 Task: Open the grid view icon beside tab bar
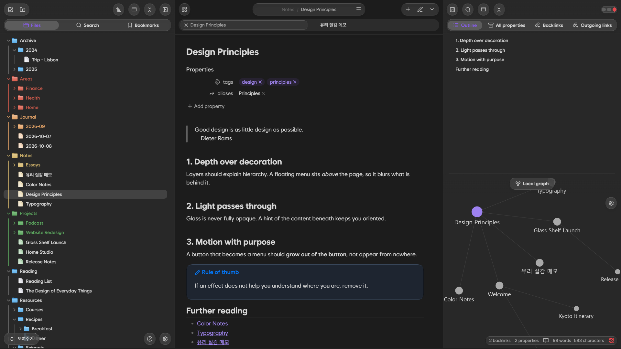[x=184, y=10]
